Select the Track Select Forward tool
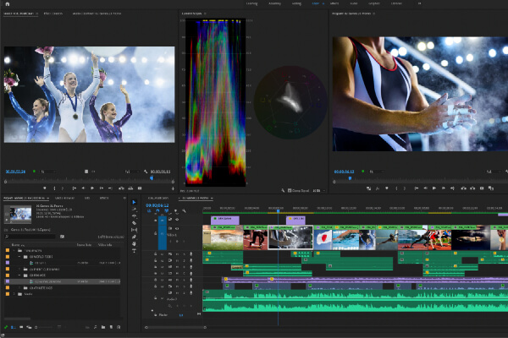This screenshot has width=508, height=338. tap(134, 209)
